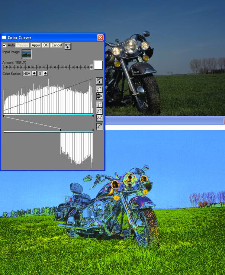Click the Preview button
225x275 pixels.
pyautogui.click(x=22, y=45)
